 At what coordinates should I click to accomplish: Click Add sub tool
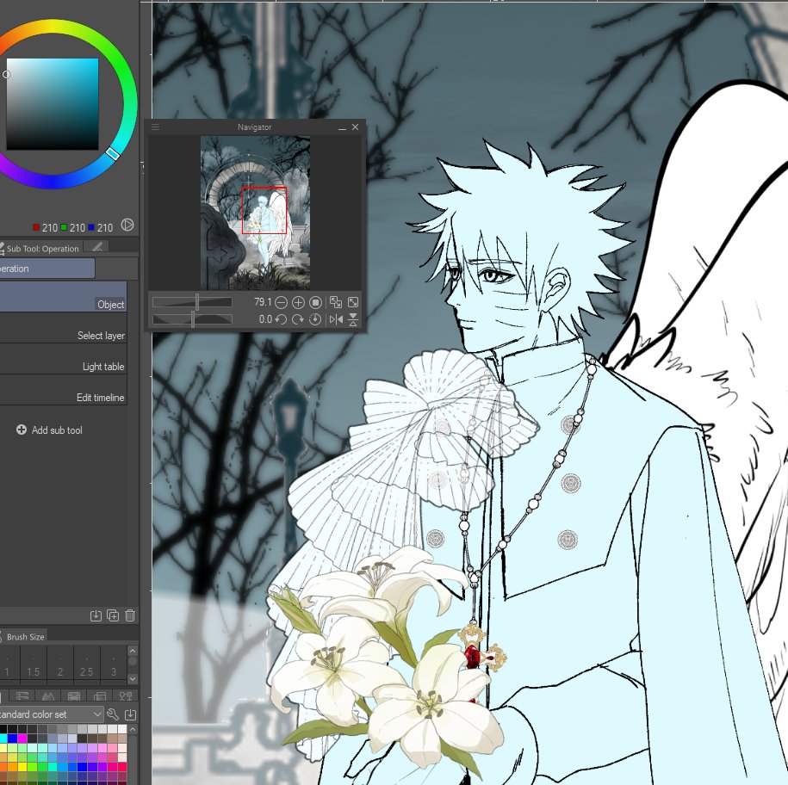pyautogui.click(x=49, y=430)
